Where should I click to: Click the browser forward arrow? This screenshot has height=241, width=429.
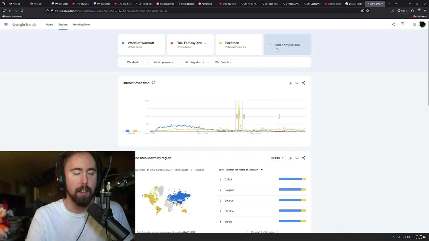click(x=16, y=11)
